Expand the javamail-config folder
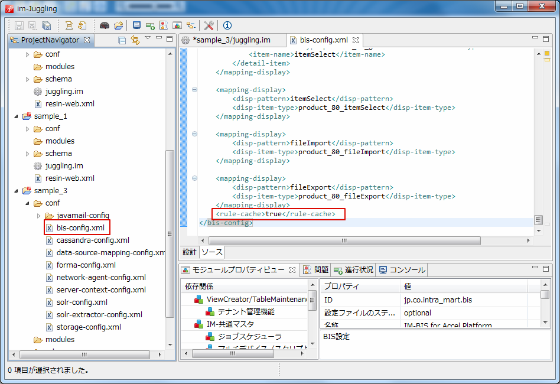Viewport: 560px width, 384px height. coord(39,216)
